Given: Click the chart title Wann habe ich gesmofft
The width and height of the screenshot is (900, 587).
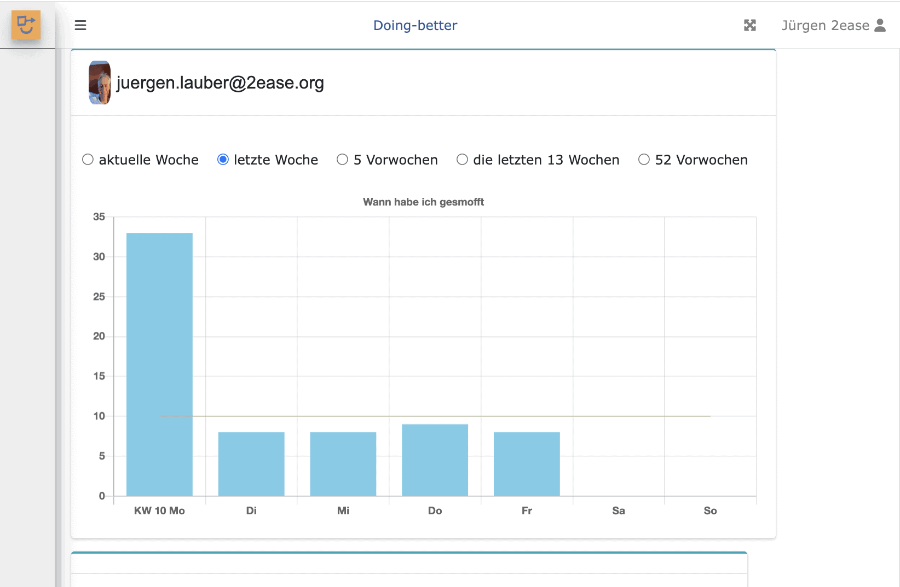Looking at the screenshot, I should pyautogui.click(x=423, y=202).
